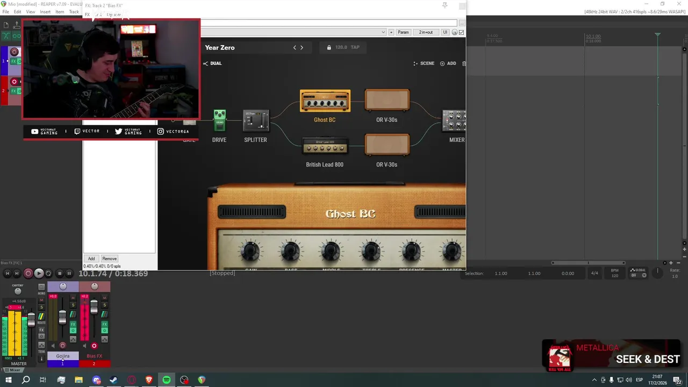Click the TAP tempo button
The height and width of the screenshot is (387, 688).
[x=355, y=47]
